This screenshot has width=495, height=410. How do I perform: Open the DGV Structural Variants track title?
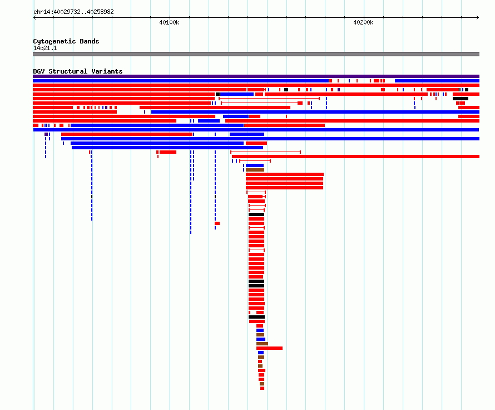[78, 71]
